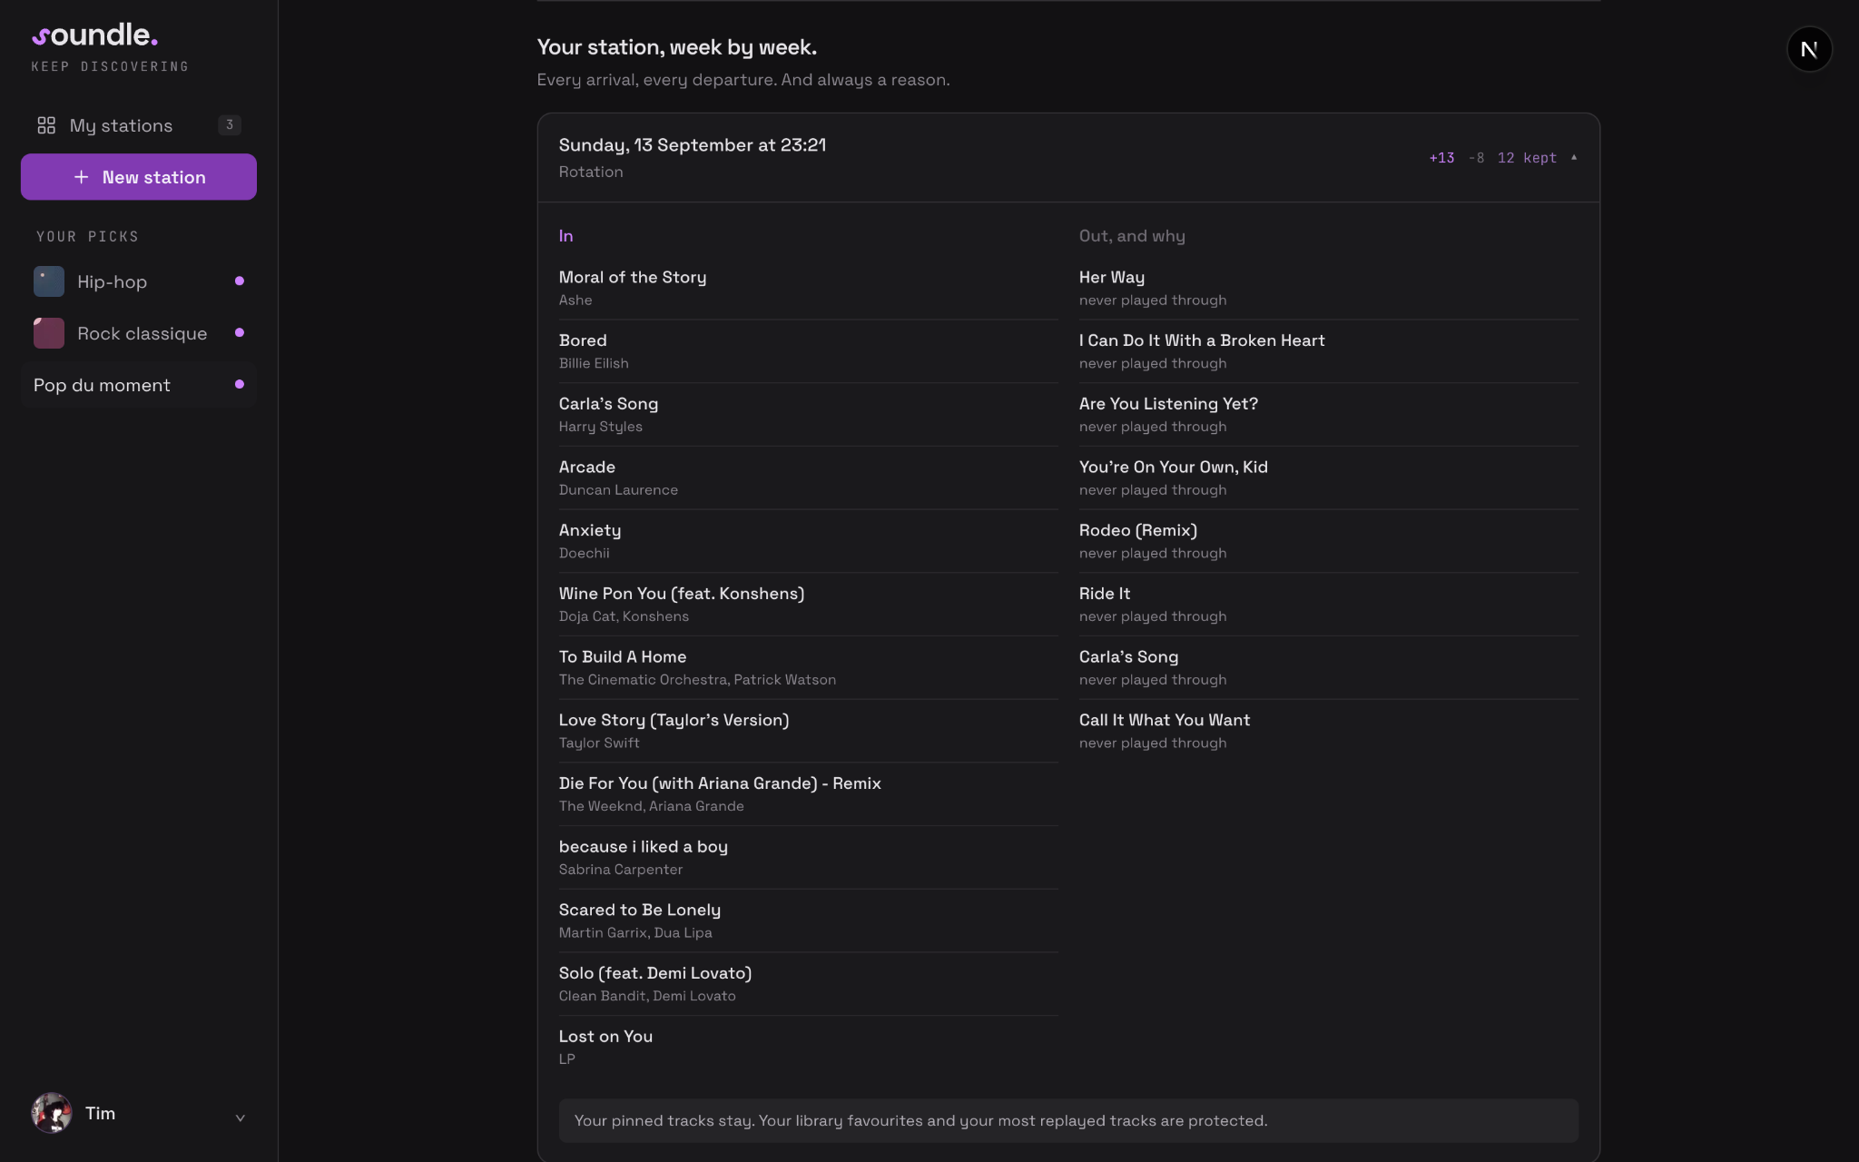Create a New station
Viewport: 1859px width, 1162px height.
139,177
